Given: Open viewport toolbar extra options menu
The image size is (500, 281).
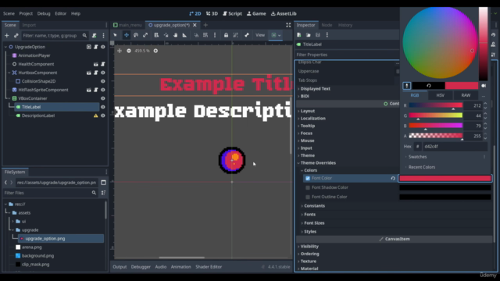Looking at the screenshot, I should coord(215,35).
